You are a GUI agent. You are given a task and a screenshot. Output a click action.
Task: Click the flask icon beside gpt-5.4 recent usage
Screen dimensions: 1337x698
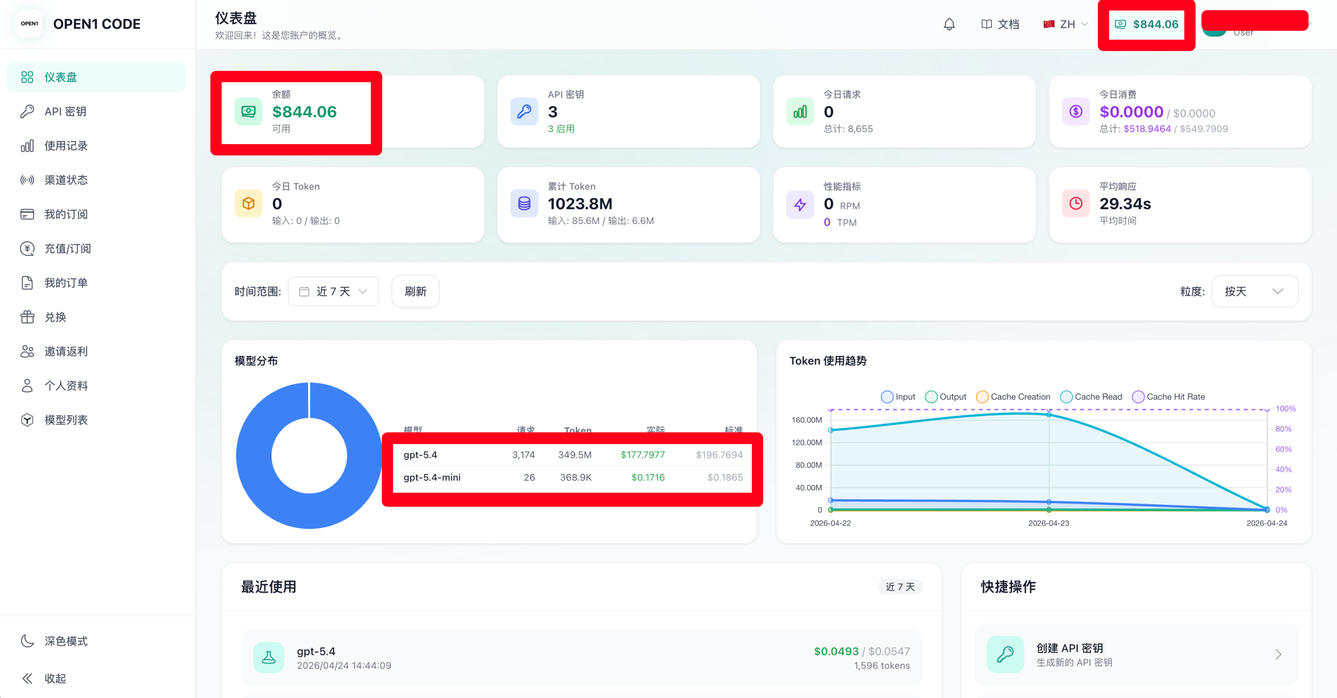point(268,657)
